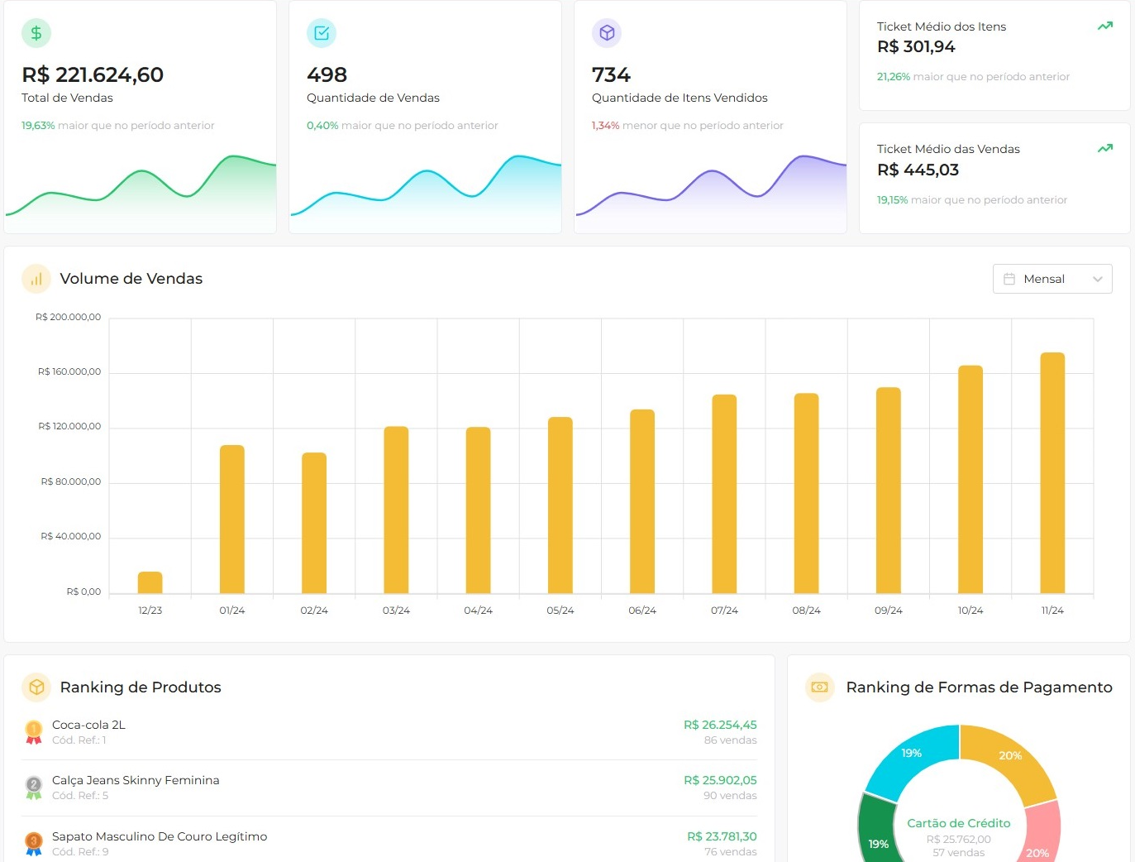
Task: Click the calendar icon inside the Mensal selector
Action: coord(1010,279)
